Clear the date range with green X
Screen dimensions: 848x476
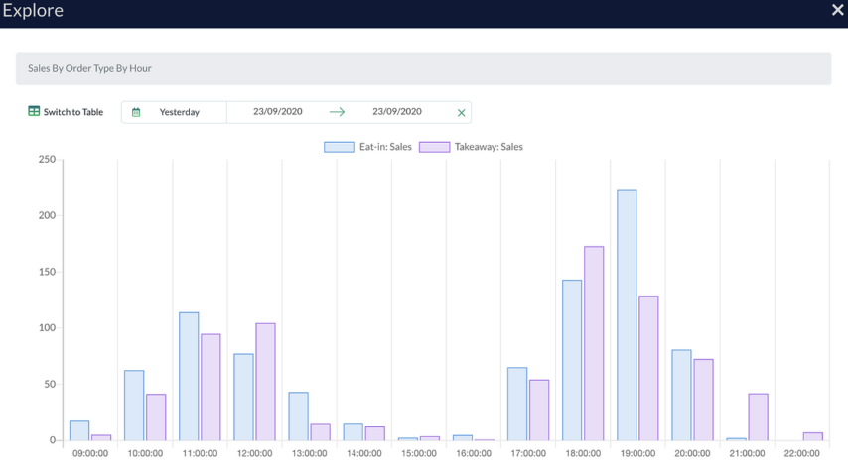461,112
